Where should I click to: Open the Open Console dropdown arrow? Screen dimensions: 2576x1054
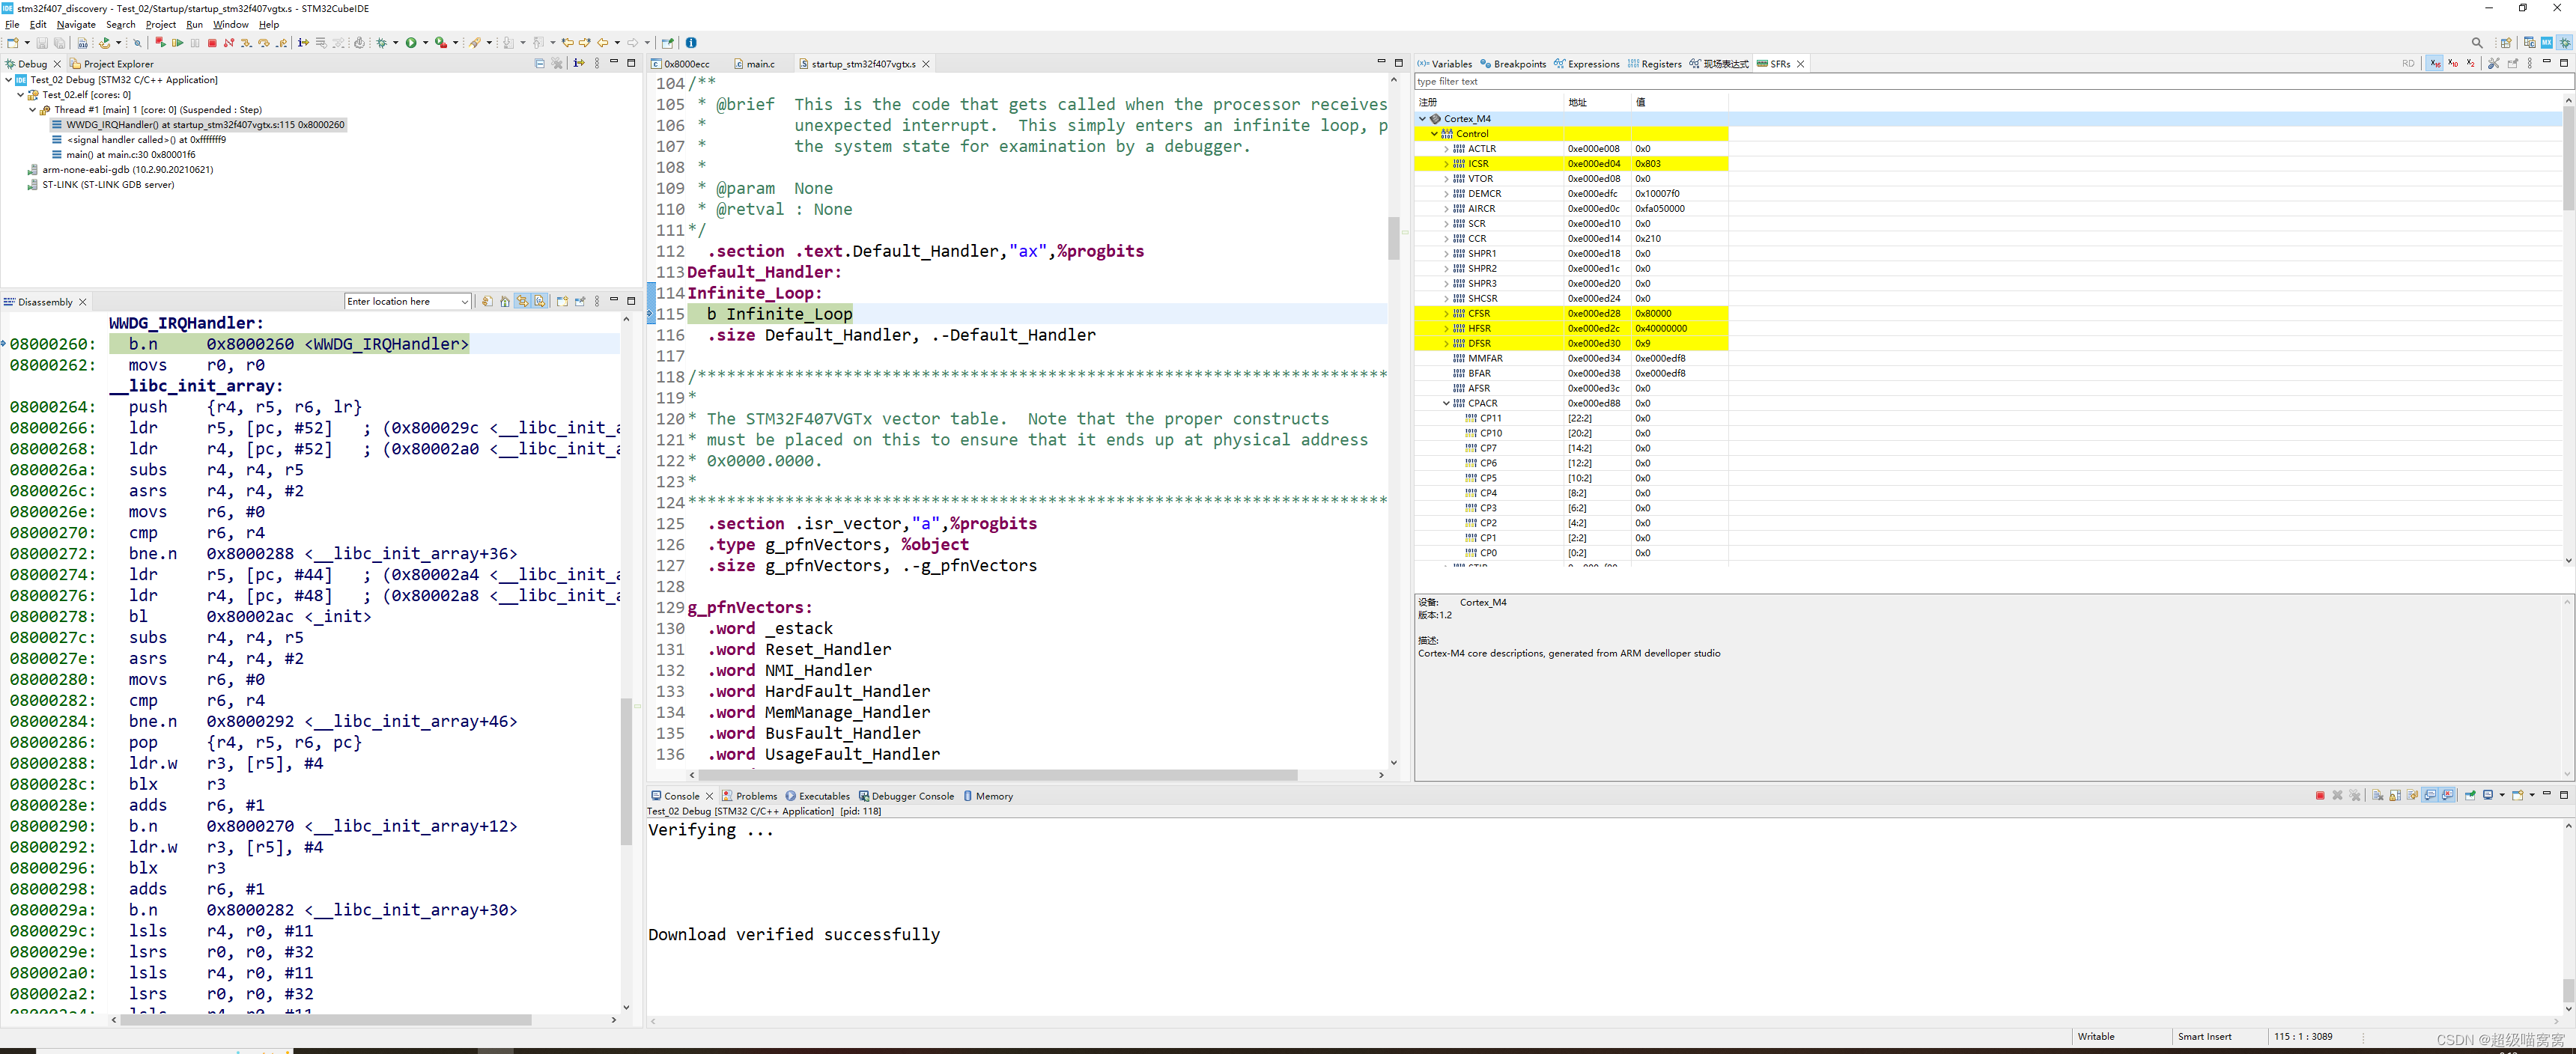pyautogui.click(x=2532, y=796)
